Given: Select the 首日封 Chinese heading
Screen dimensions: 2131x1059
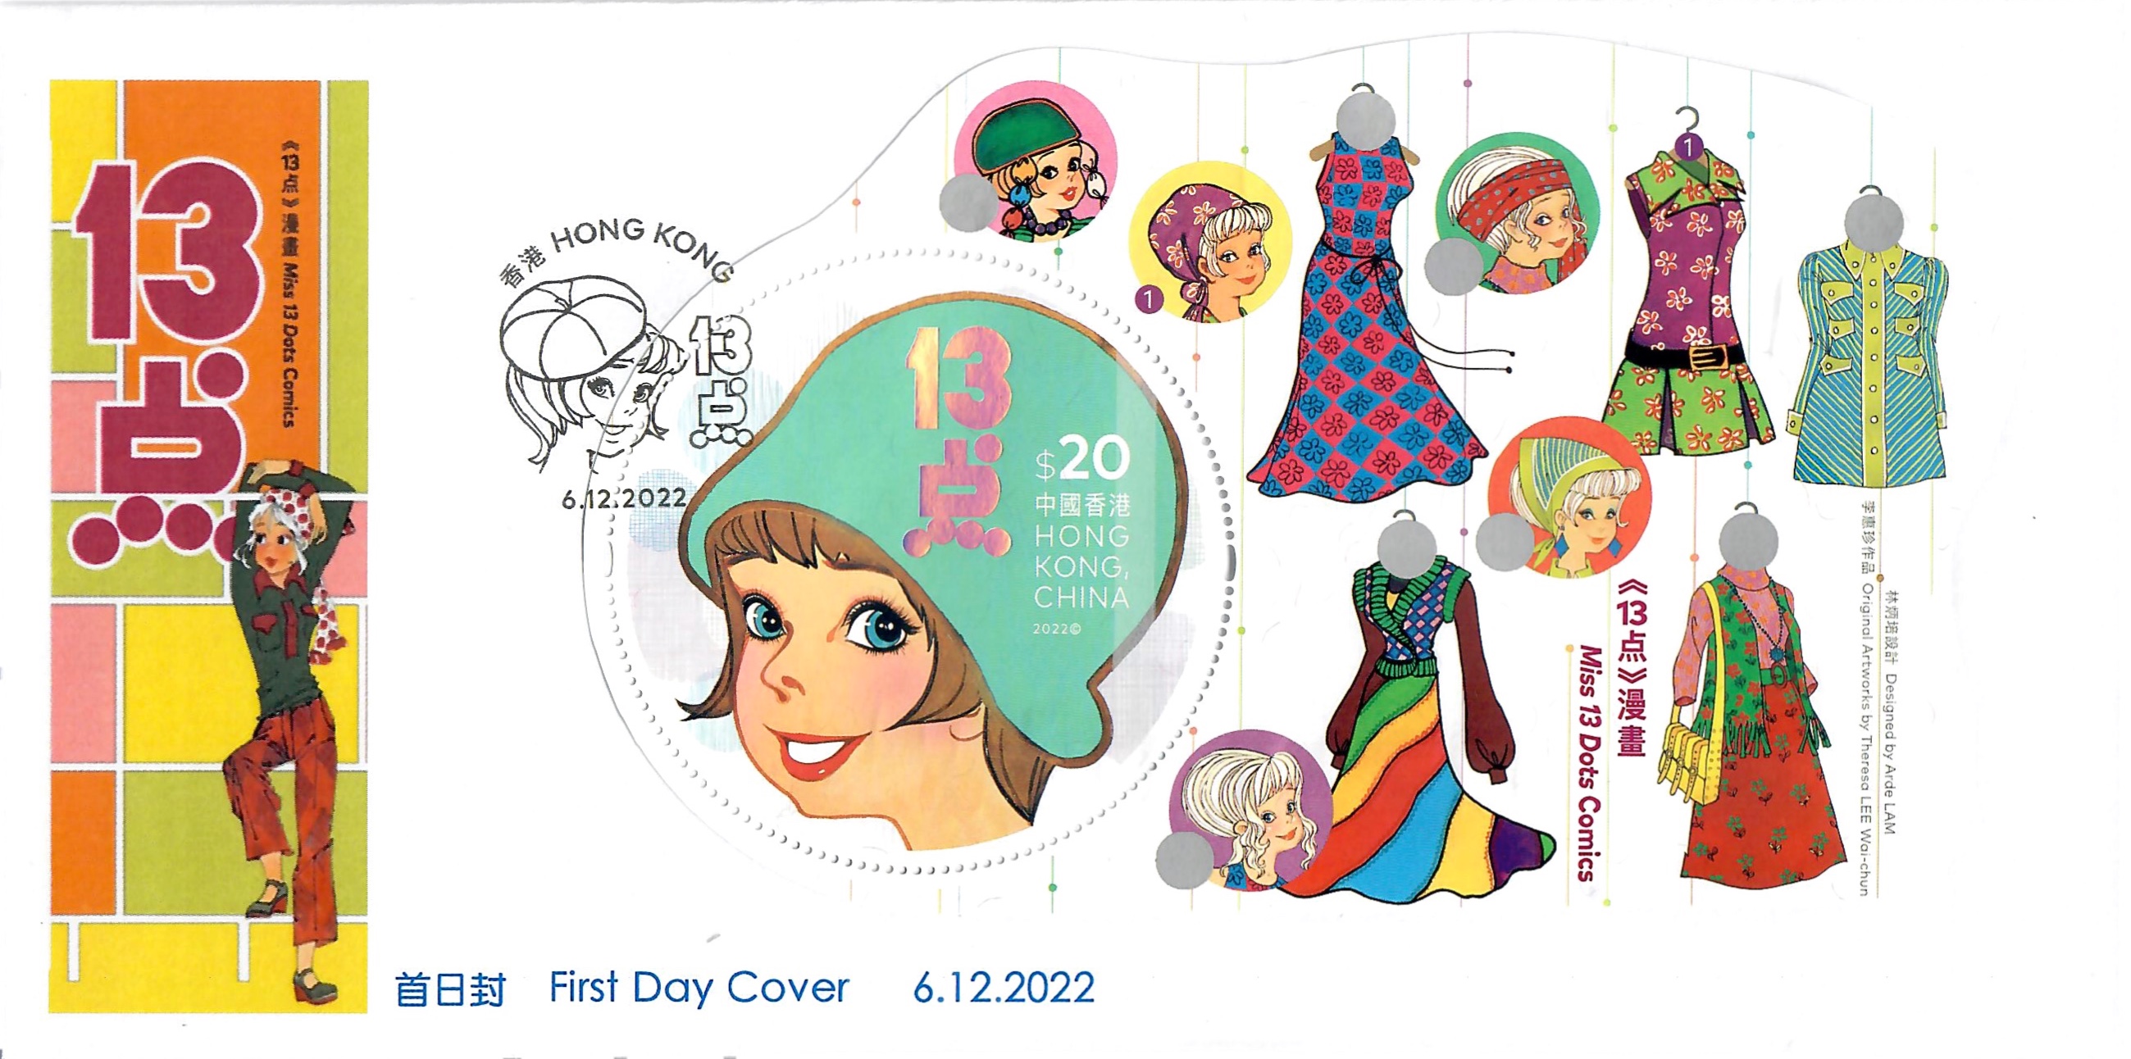Looking at the screenshot, I should (x=450, y=990).
